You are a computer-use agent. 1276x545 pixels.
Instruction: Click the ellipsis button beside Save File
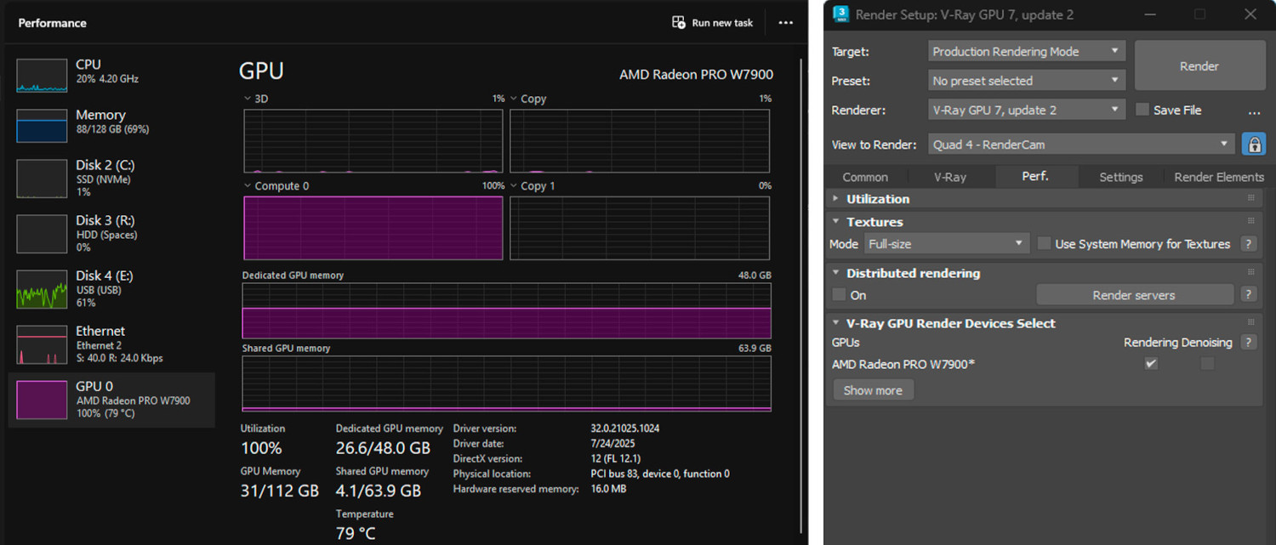click(1254, 111)
